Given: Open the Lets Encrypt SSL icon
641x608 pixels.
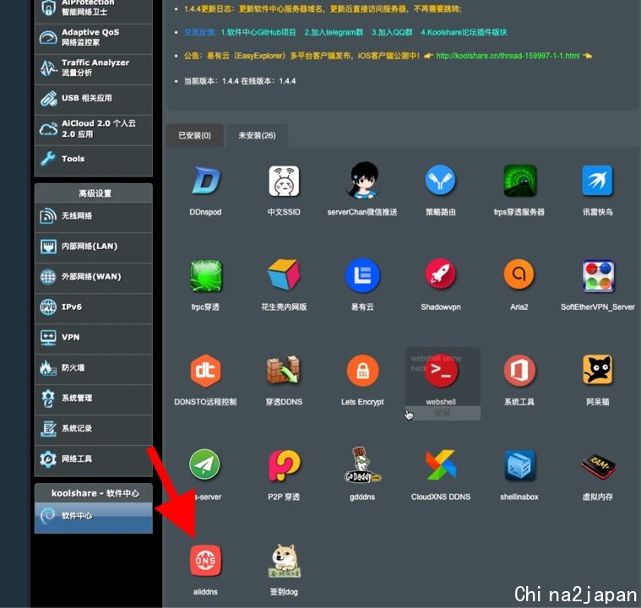Looking at the screenshot, I should [x=362, y=371].
